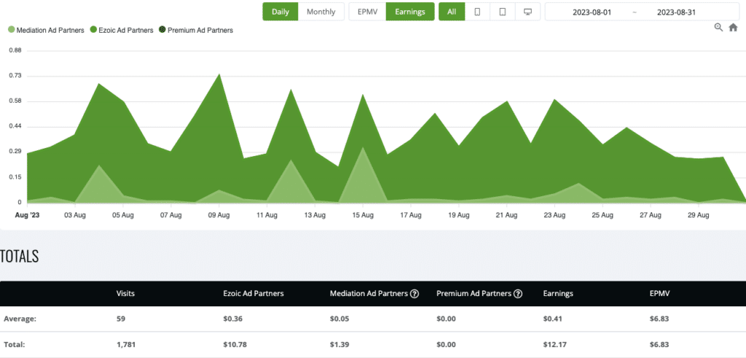
Task: Select the desktop monitor device filter icon
Action: point(527,12)
